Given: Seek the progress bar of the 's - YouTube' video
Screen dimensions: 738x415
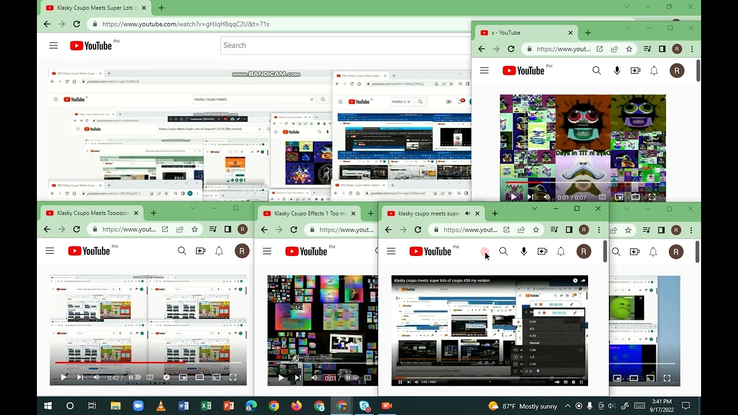Looking at the screenshot, I should (582, 183).
